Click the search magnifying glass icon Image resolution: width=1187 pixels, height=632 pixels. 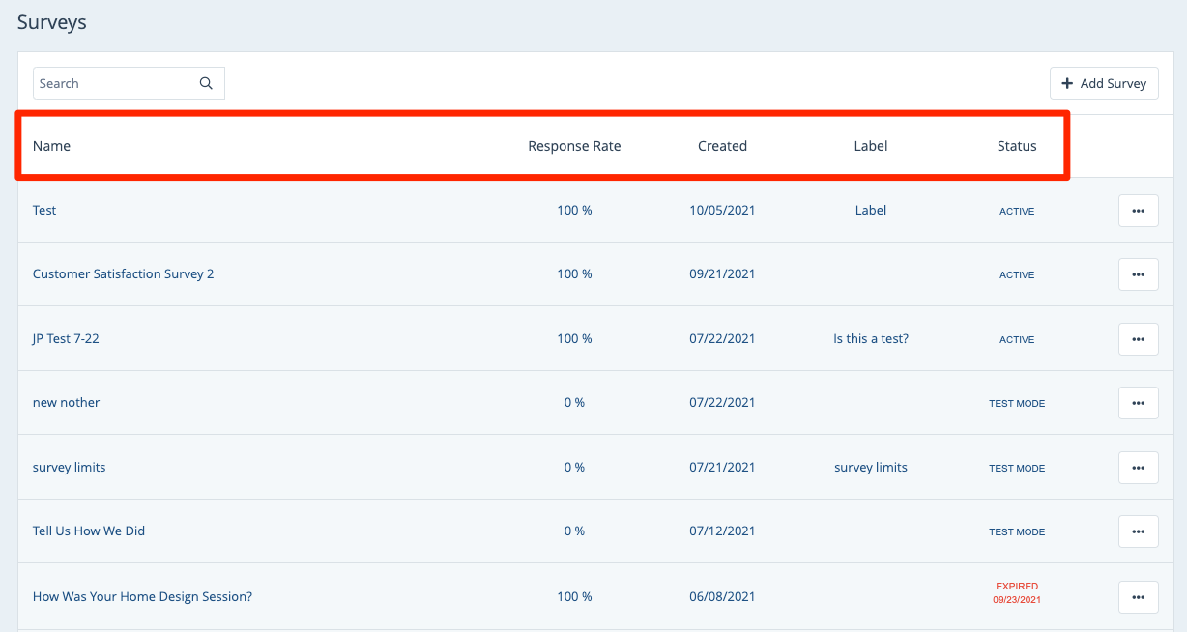[206, 83]
